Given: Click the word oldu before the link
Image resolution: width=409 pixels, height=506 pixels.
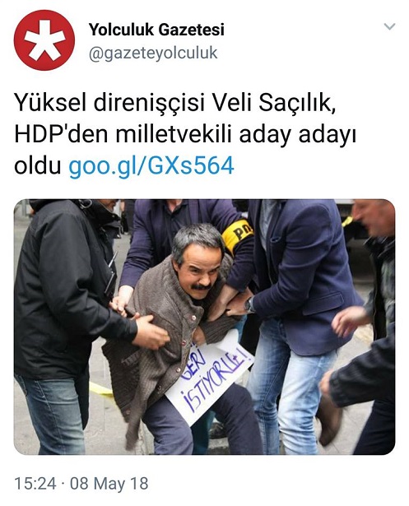Looking at the screenshot, I should tap(38, 166).
